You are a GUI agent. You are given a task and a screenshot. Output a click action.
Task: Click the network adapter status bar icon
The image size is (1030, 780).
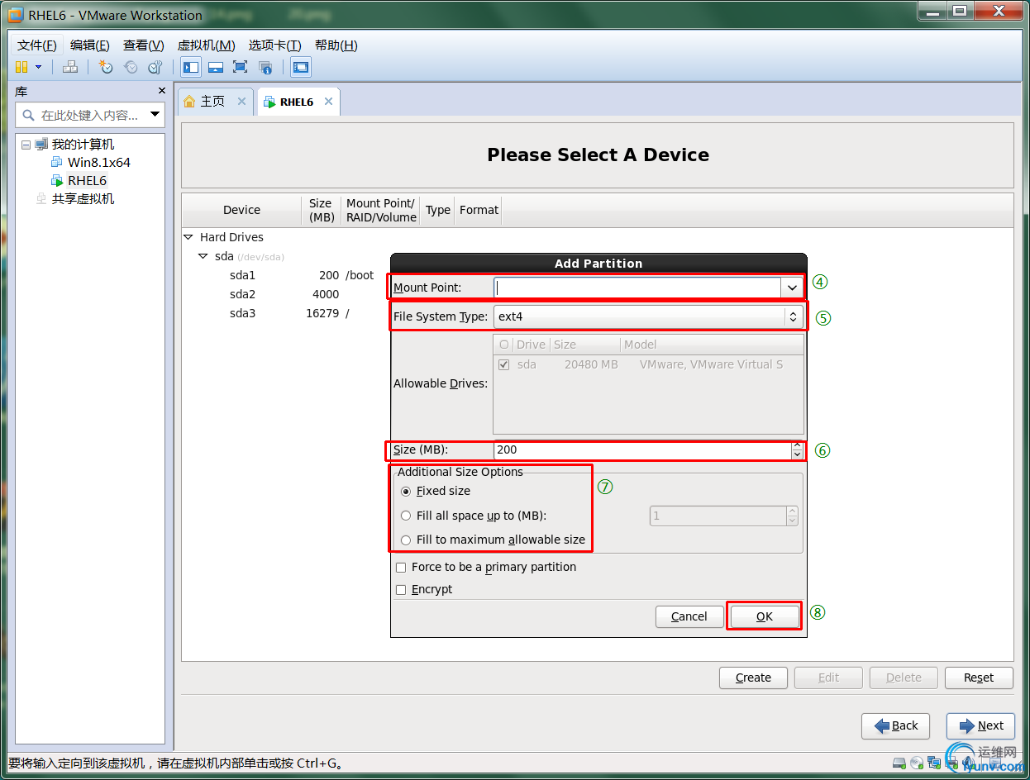click(933, 763)
